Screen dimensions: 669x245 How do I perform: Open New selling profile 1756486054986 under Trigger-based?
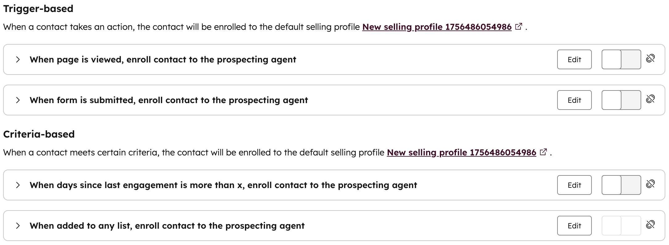[437, 27]
